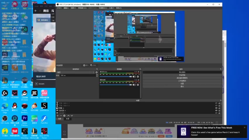Click OBS Studio desktop shortcut

5,120
